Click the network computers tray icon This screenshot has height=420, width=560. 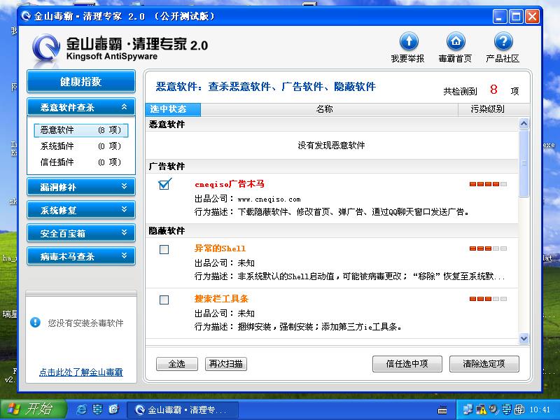467,409
